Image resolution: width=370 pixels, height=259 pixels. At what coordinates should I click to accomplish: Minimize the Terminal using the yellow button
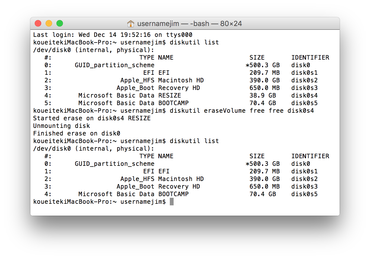point(49,24)
